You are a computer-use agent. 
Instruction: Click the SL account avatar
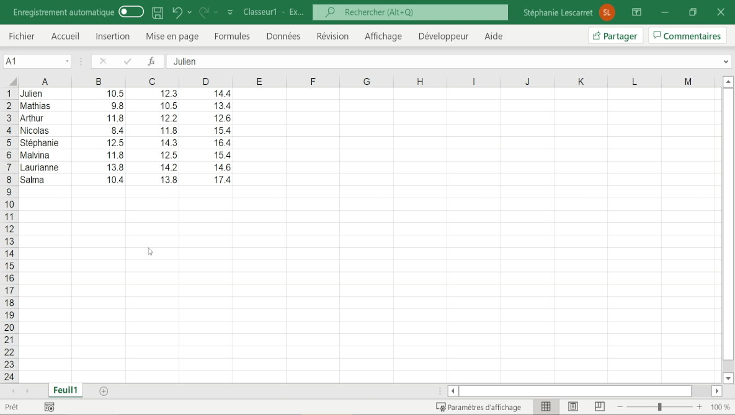607,12
